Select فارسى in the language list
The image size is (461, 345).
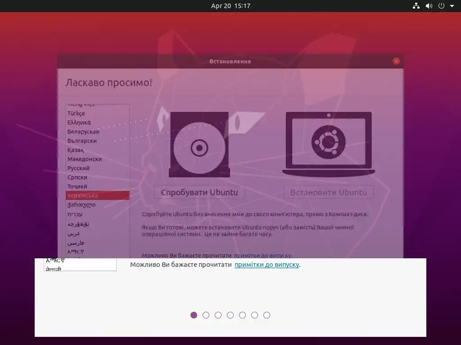coord(98,243)
